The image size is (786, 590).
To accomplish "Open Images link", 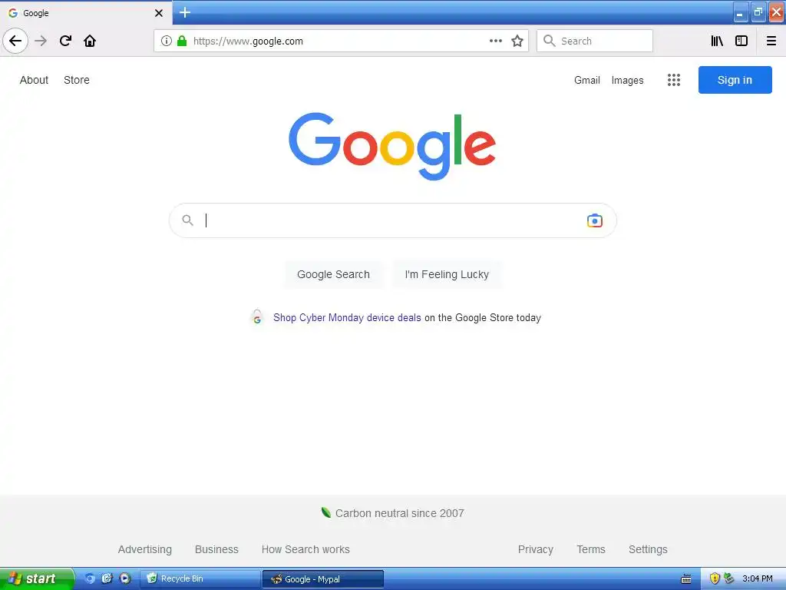I will [627, 80].
